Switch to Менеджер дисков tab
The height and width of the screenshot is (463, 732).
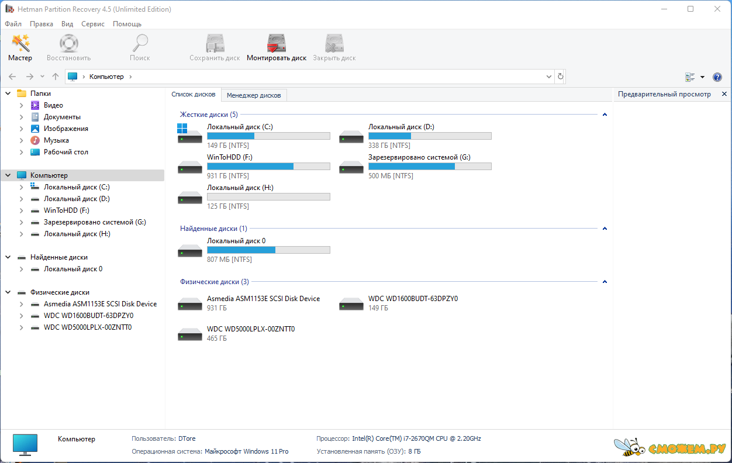point(254,95)
